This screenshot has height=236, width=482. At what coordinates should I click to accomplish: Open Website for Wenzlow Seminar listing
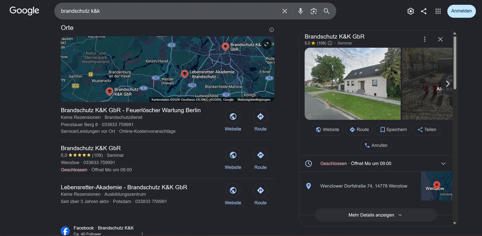(x=233, y=159)
